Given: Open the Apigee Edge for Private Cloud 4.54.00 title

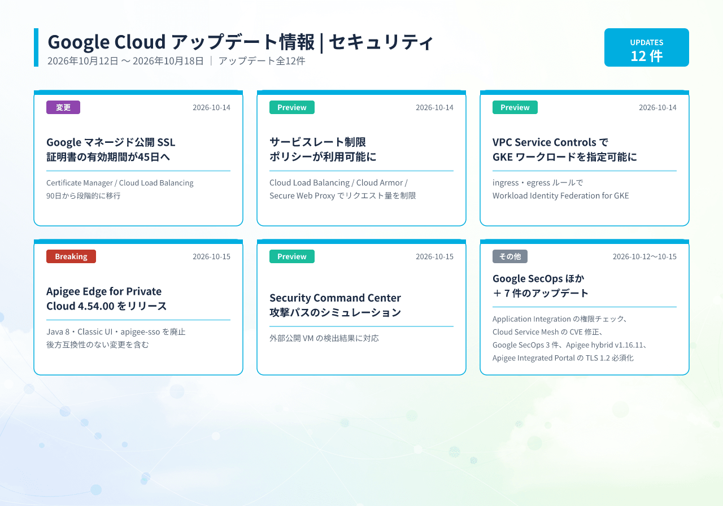Looking at the screenshot, I should 107,299.
